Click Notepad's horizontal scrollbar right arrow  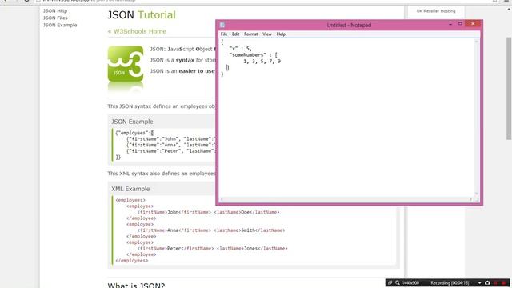471,199
